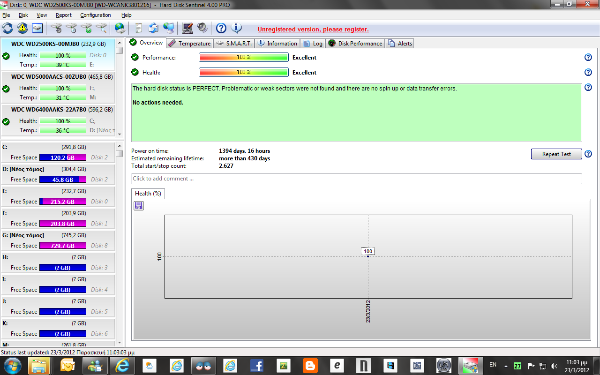600x375 pixels.
Task: Select the G: [Νέος τόμος] partition row
Action: tap(58, 240)
